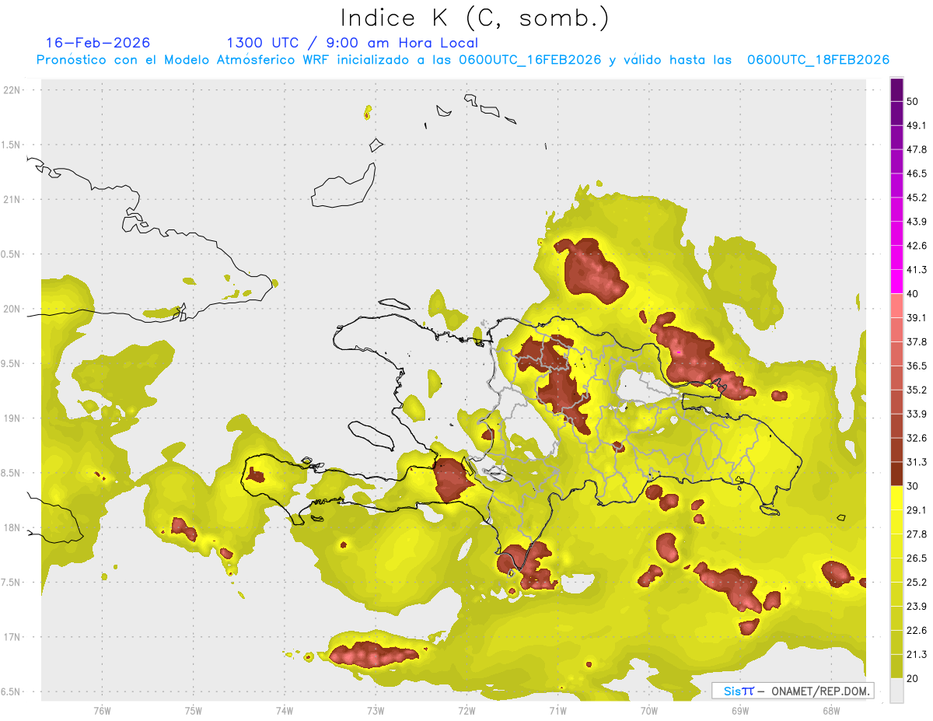933x721 pixels.
Task: Click the colorbar value "33.9"
Action: [917, 414]
